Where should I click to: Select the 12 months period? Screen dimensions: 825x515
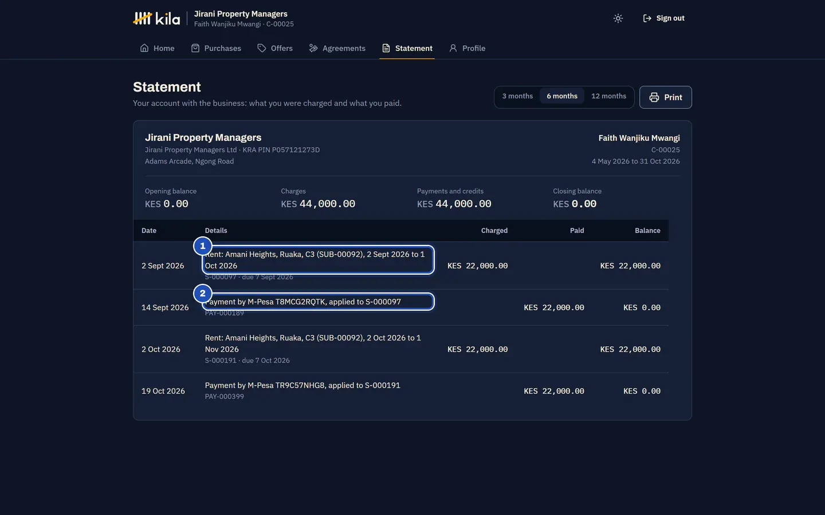(608, 96)
